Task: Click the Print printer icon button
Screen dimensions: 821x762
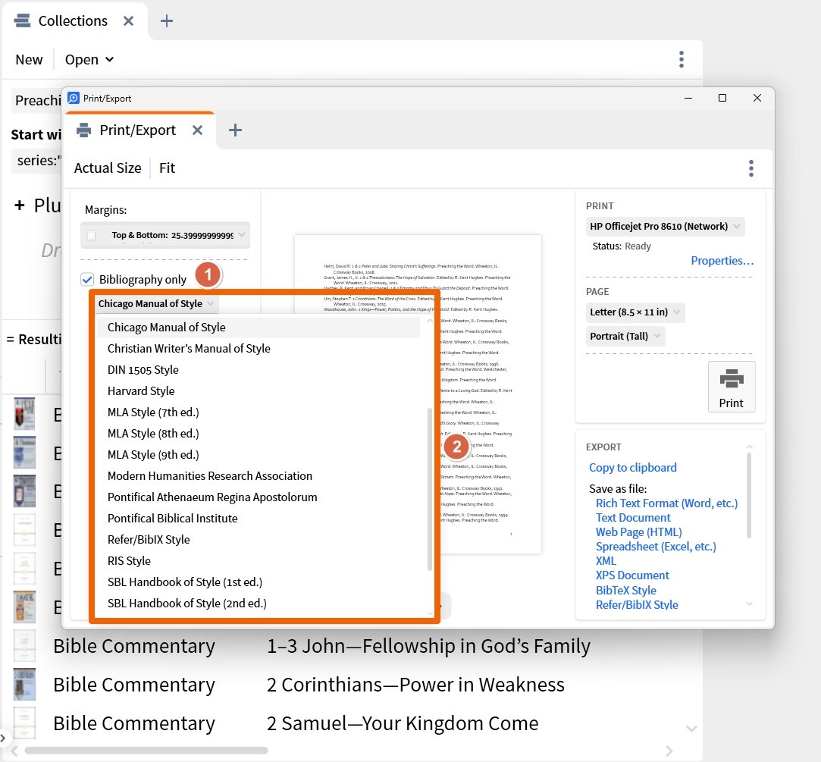Action: pyautogui.click(x=731, y=387)
